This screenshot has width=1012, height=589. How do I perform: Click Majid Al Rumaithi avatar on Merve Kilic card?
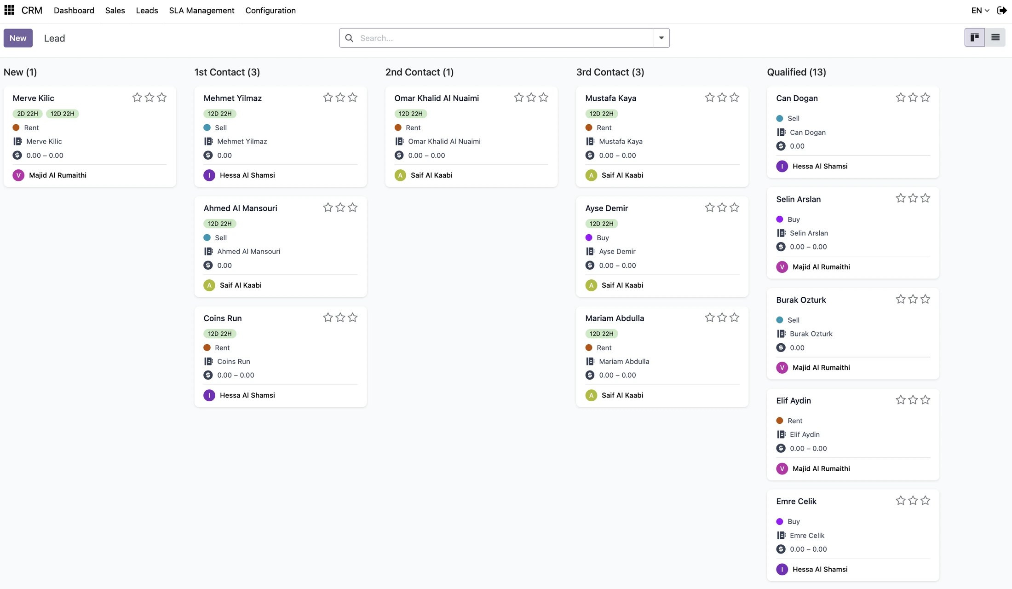click(18, 175)
